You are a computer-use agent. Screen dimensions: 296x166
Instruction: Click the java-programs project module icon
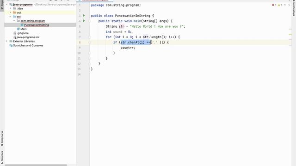pos(11,4)
